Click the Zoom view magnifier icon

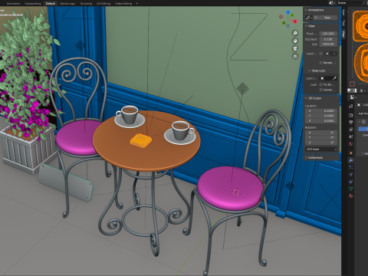295,33
